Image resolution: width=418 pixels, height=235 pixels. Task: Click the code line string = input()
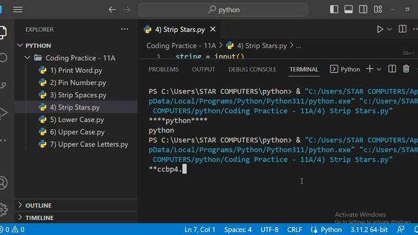point(210,57)
